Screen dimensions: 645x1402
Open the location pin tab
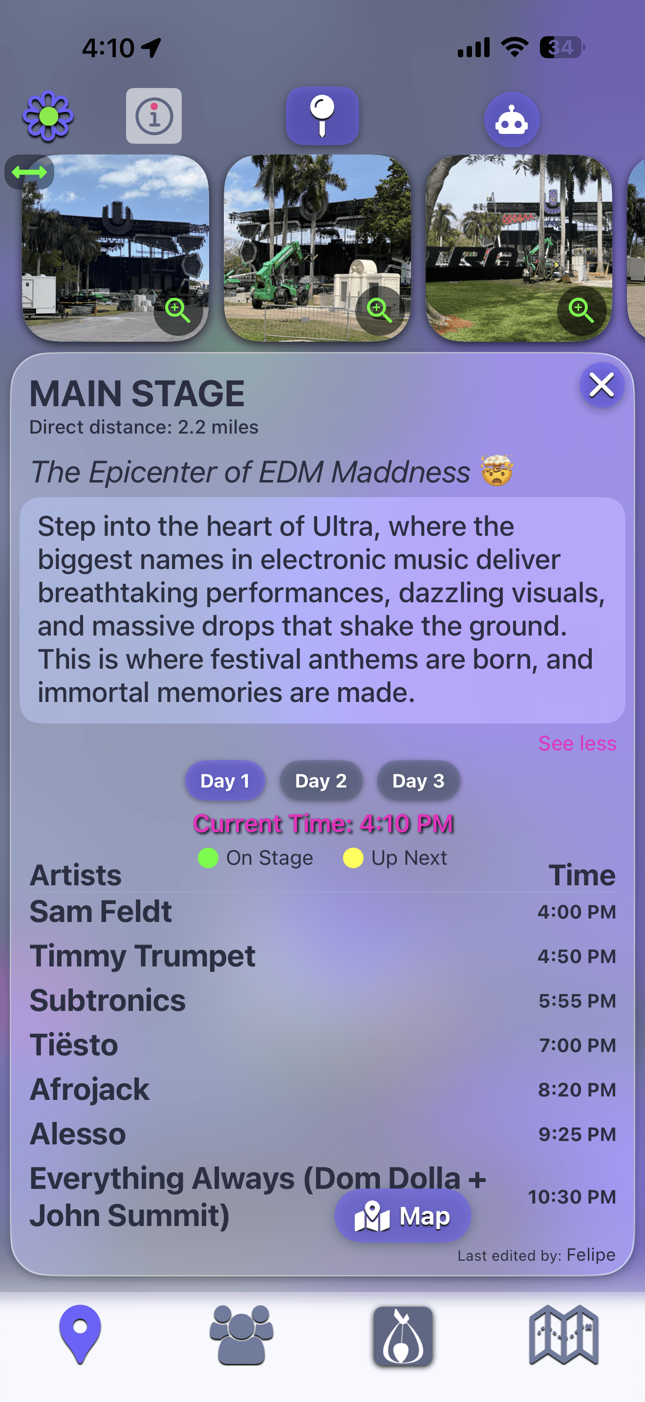[x=80, y=1334]
